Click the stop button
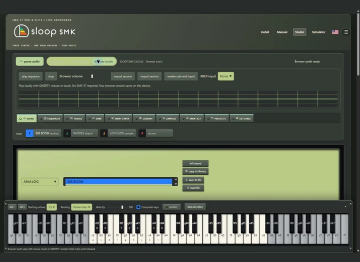The image size is (360, 262). pyautogui.click(x=51, y=76)
